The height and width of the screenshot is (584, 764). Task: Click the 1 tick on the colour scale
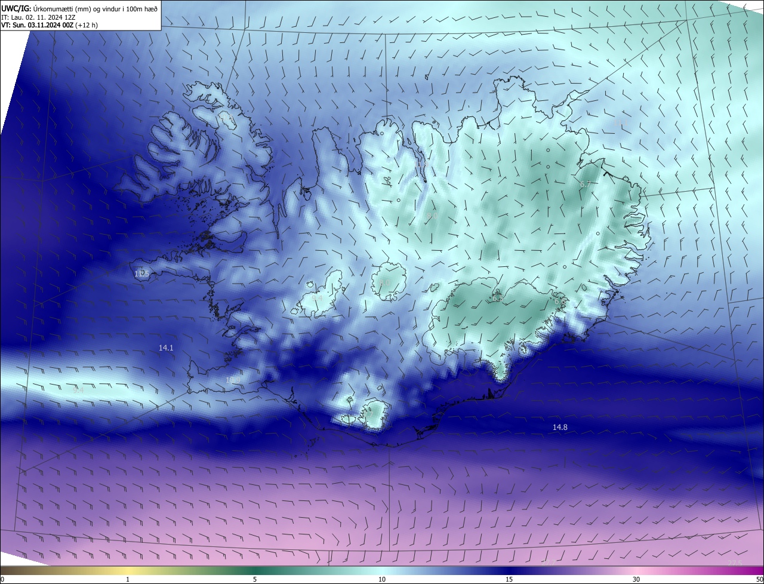(128, 579)
